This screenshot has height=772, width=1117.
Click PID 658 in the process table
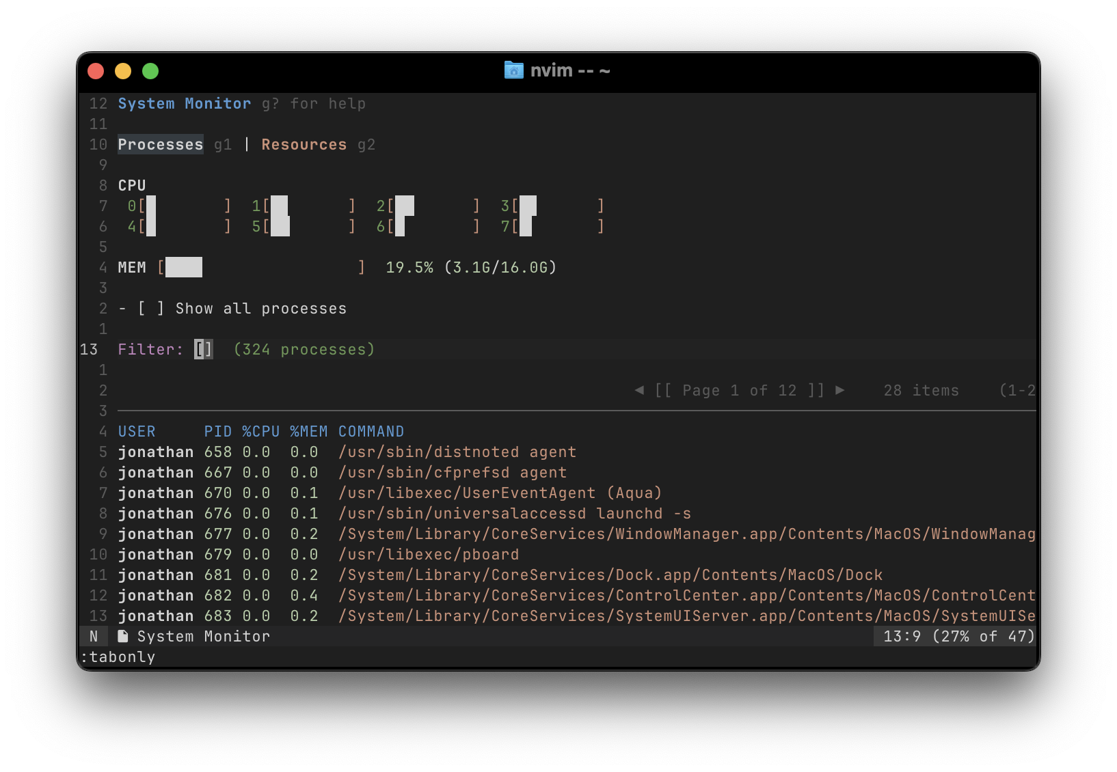point(218,452)
